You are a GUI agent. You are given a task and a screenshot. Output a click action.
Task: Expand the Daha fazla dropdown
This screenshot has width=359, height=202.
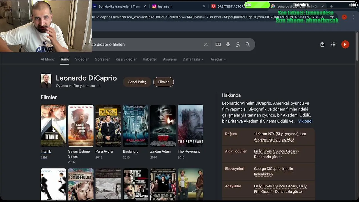[x=193, y=59]
